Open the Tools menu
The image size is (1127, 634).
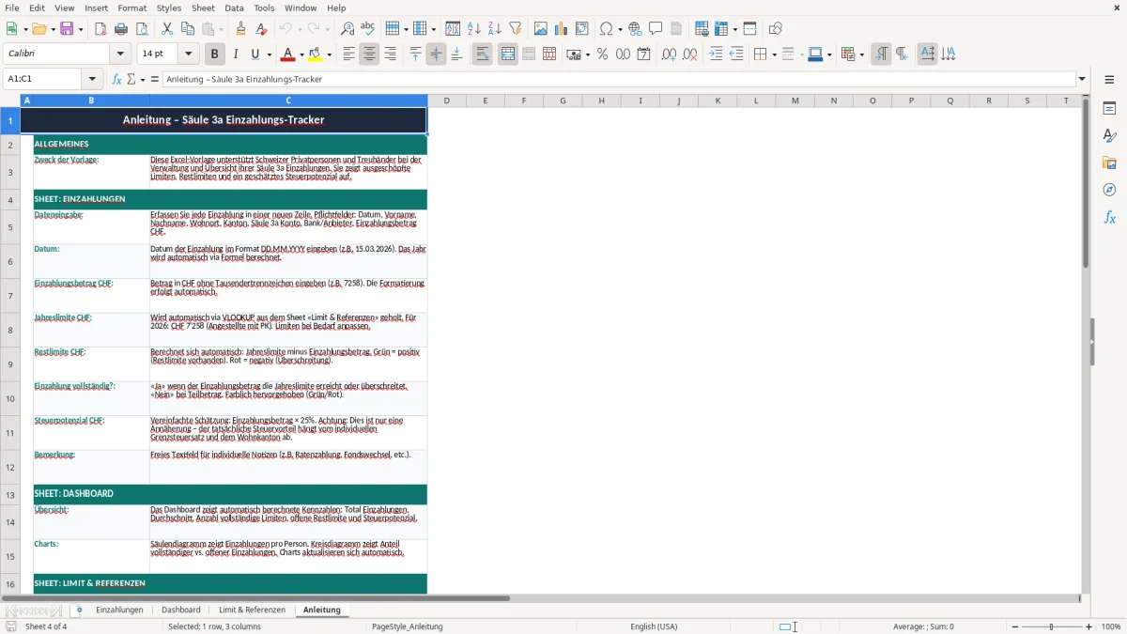tap(264, 8)
